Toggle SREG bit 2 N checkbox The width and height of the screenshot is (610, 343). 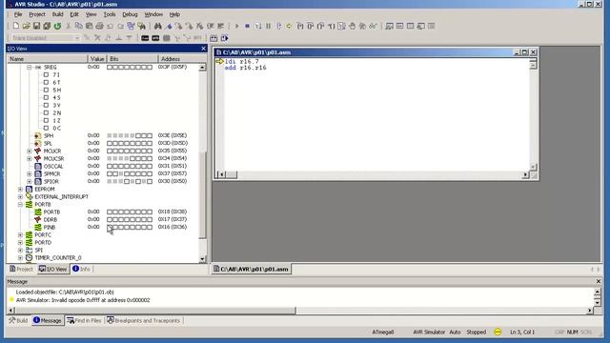coord(46,112)
